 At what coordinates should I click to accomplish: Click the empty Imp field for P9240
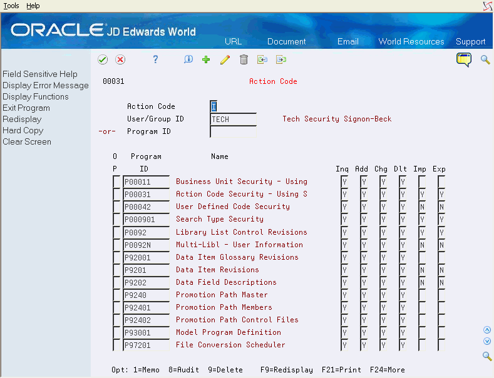pyautogui.click(x=422, y=295)
